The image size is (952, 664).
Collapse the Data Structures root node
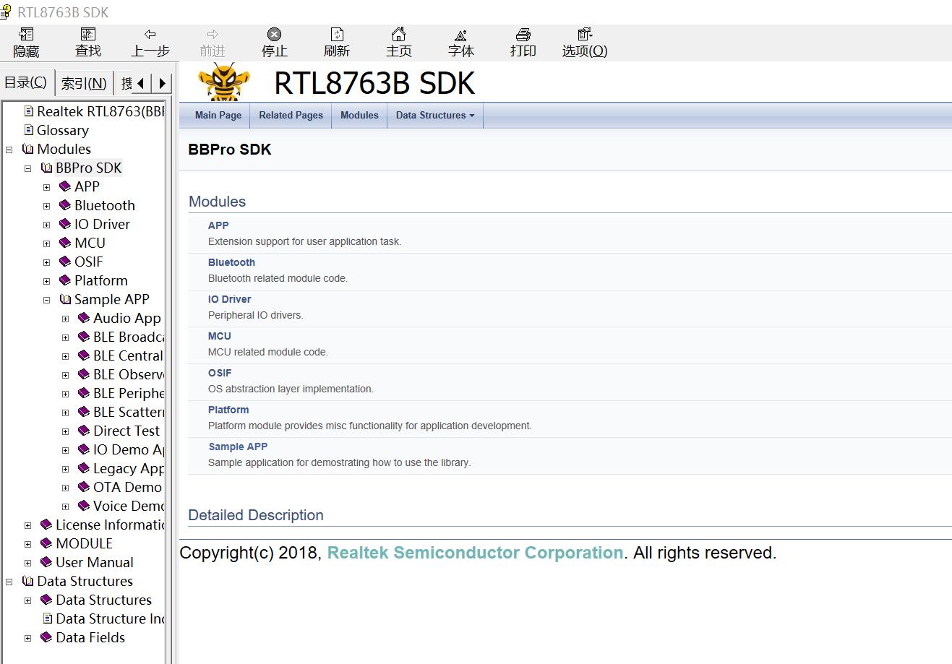click(9, 582)
